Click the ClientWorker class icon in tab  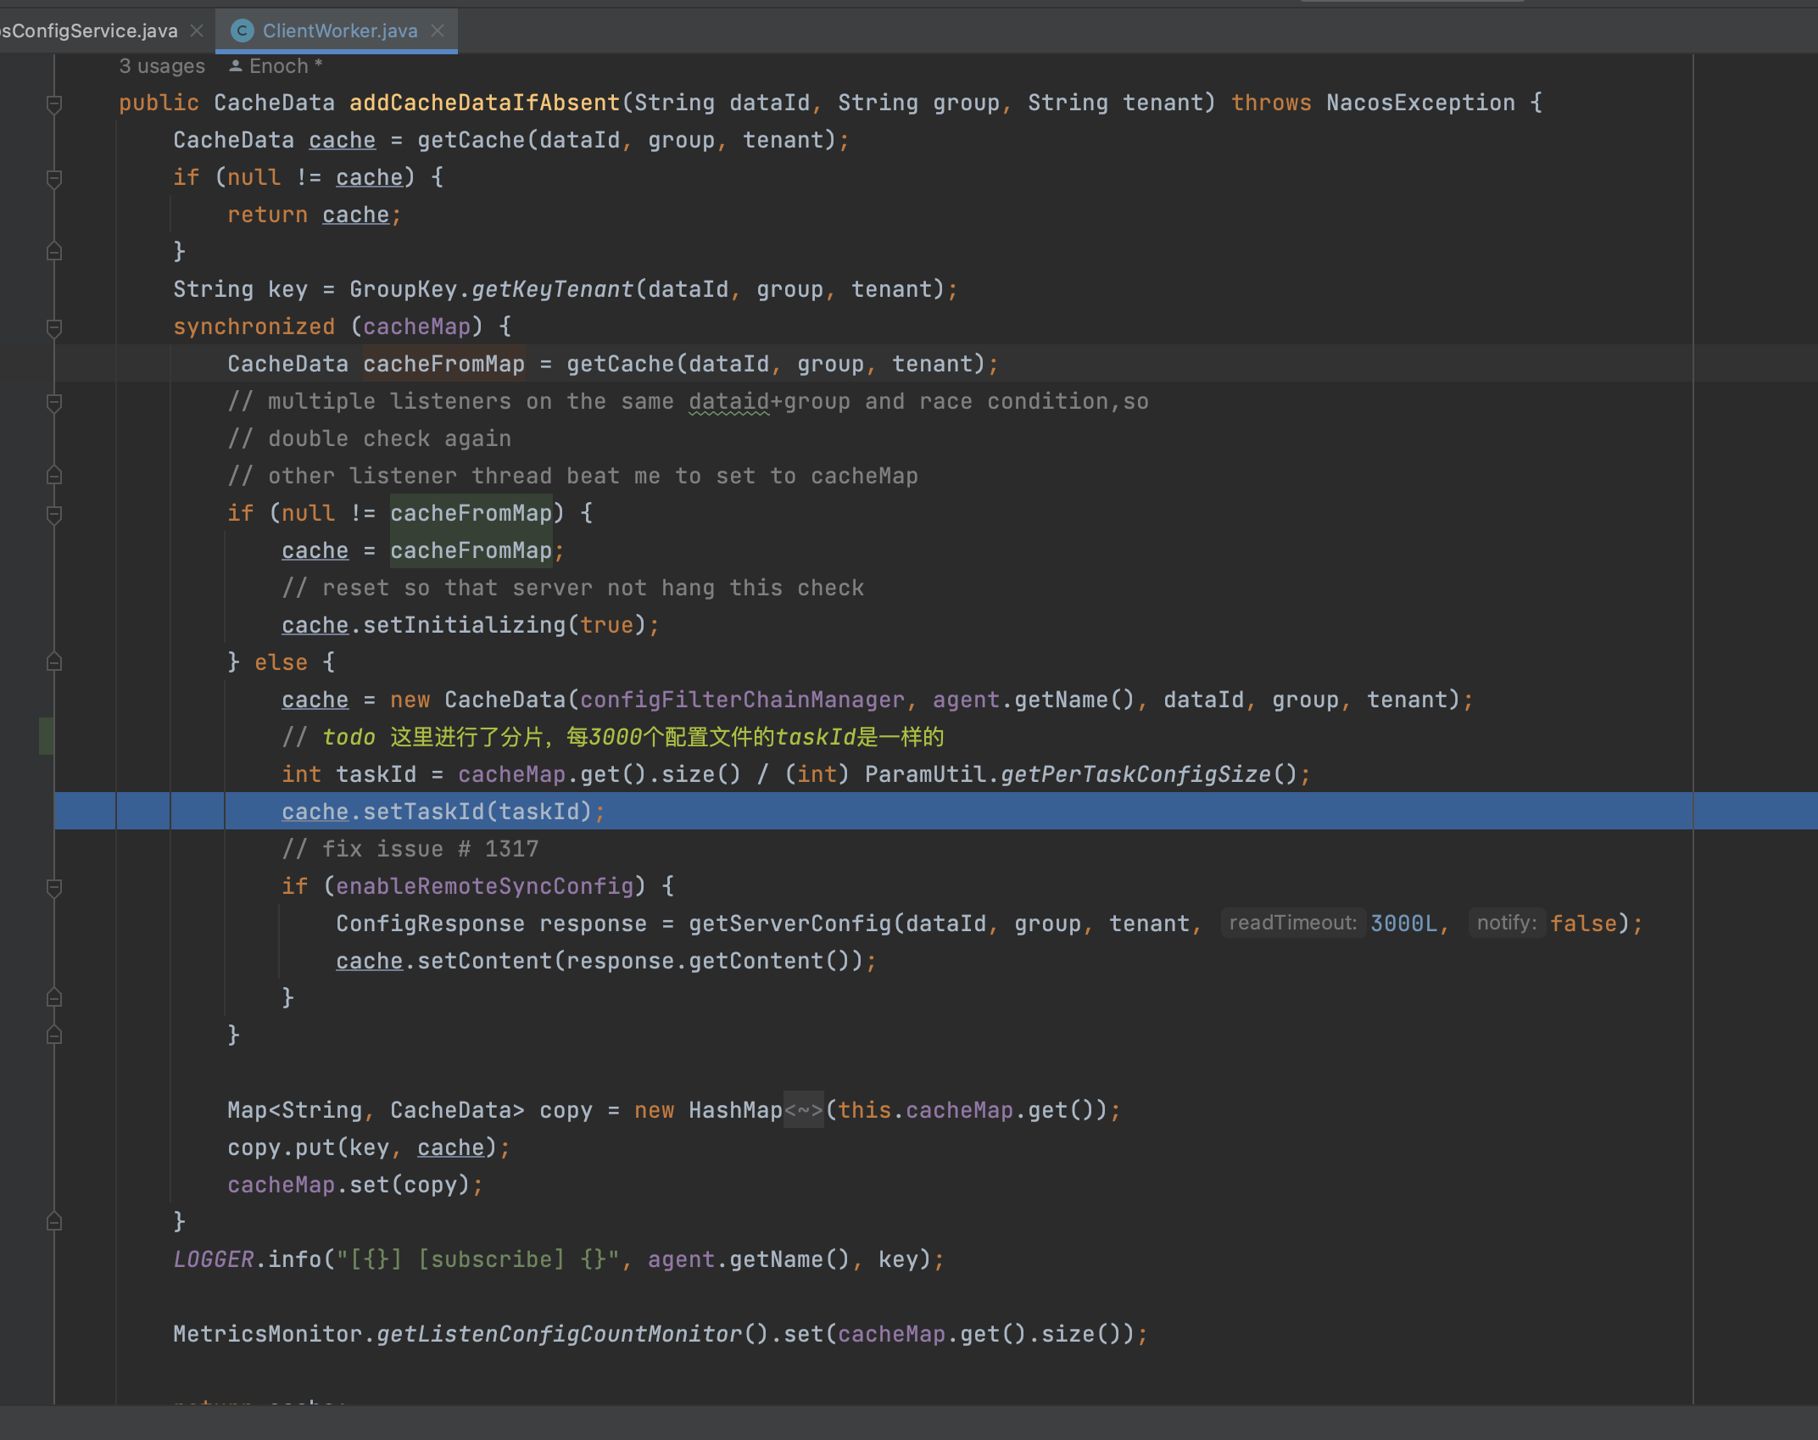click(243, 31)
